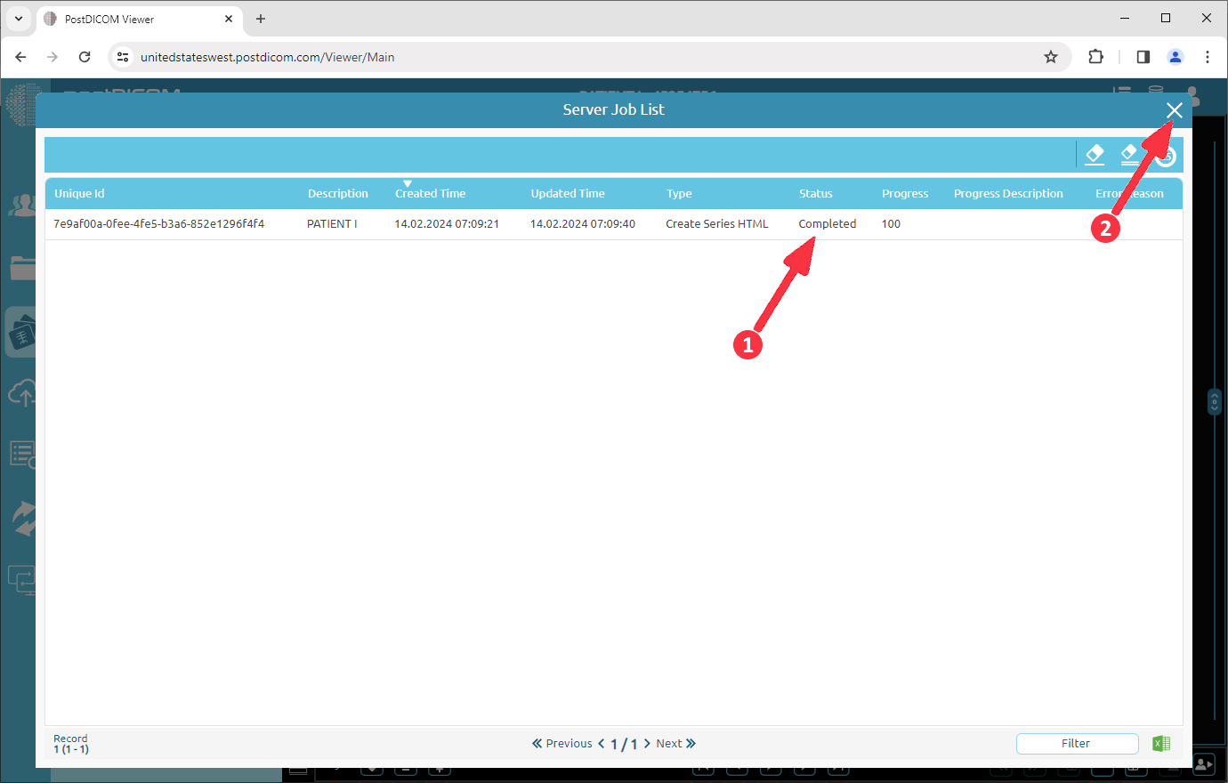Open the cloud upload icon in the sidebar
1228x783 pixels.
point(20,392)
